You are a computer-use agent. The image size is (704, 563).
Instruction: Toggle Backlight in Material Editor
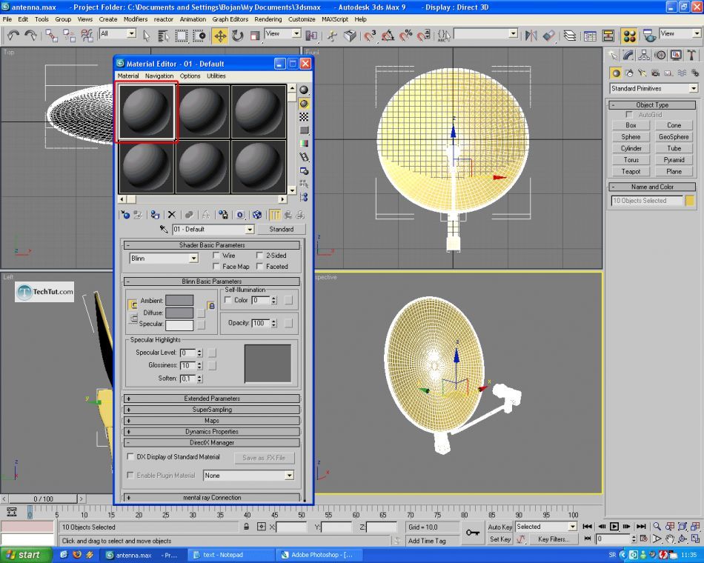304,104
